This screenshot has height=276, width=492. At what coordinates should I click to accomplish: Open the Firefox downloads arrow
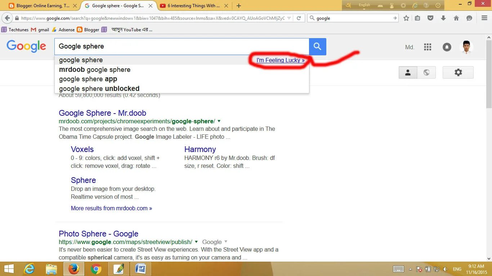tap(443, 18)
